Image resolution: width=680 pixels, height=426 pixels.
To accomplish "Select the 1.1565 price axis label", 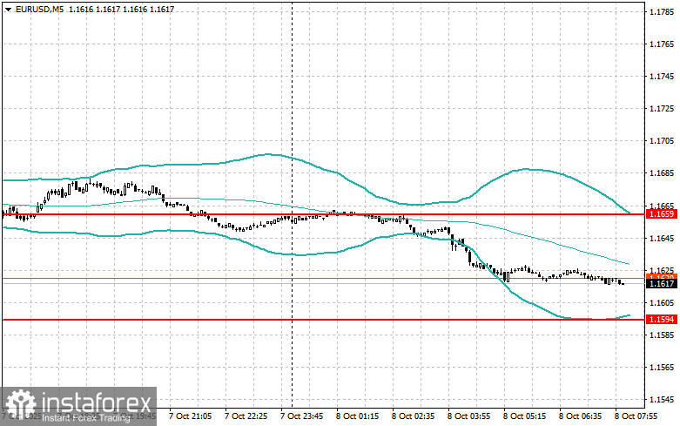I will pyautogui.click(x=662, y=368).
